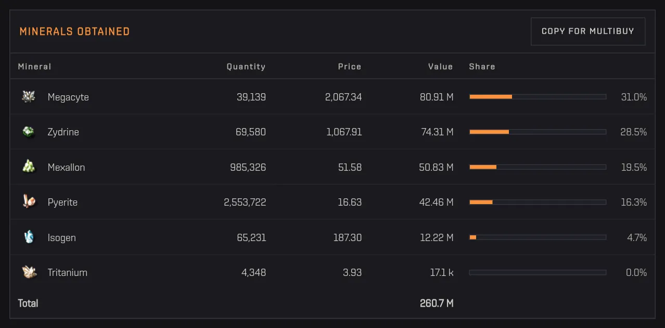Image resolution: width=665 pixels, height=328 pixels.
Task: Click the Mexallon share bar
Action: click(538, 167)
